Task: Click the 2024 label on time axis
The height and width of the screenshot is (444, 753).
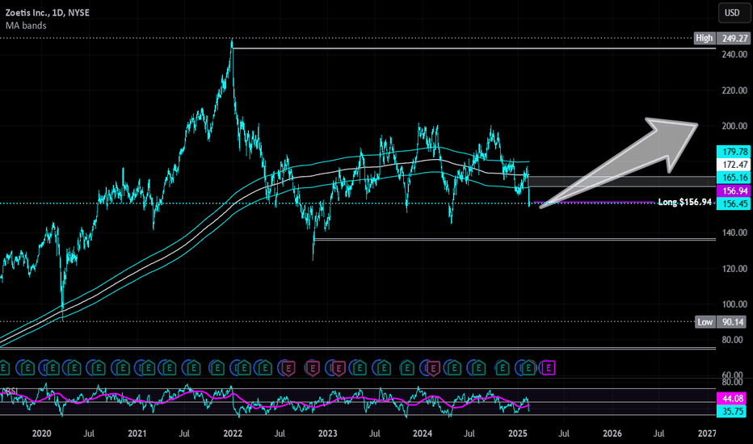Action: pyautogui.click(x=423, y=434)
